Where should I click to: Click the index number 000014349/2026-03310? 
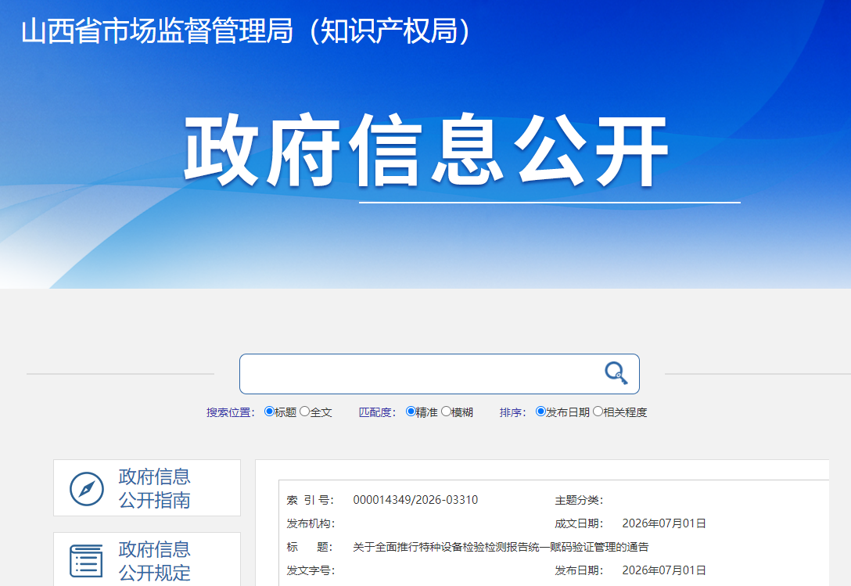[415, 500]
